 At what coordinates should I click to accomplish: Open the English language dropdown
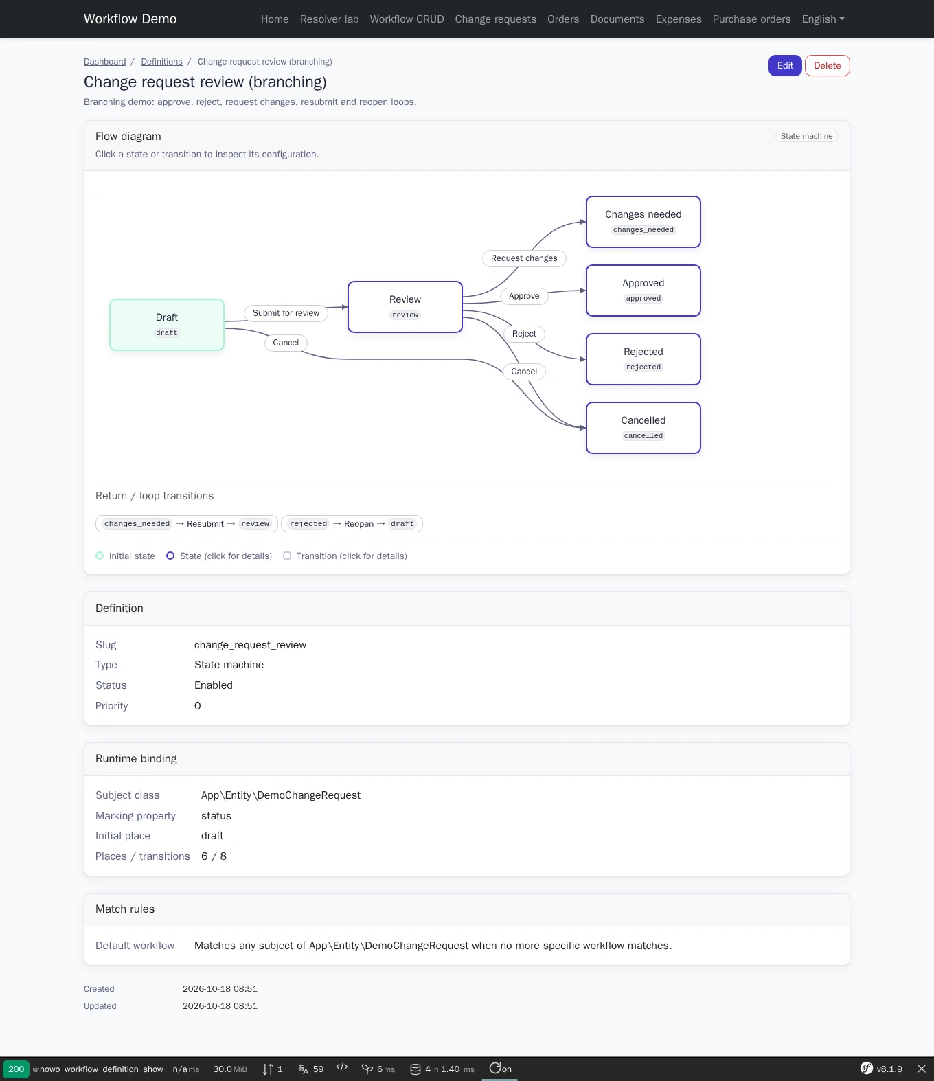pos(823,19)
